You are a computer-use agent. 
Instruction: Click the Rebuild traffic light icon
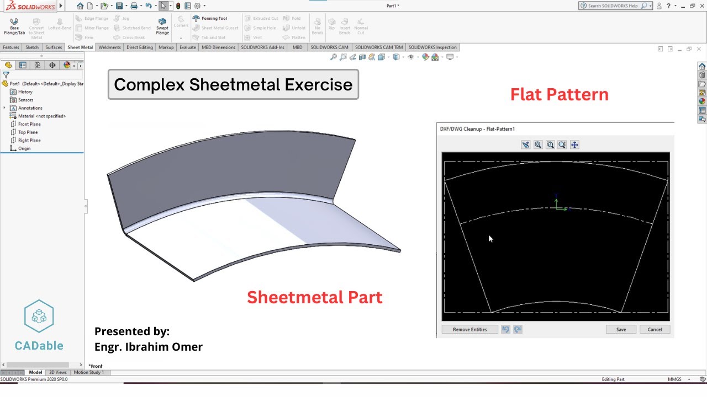tap(178, 6)
